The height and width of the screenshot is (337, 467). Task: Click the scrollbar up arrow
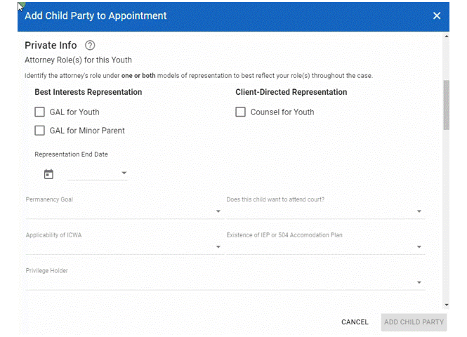point(446,37)
